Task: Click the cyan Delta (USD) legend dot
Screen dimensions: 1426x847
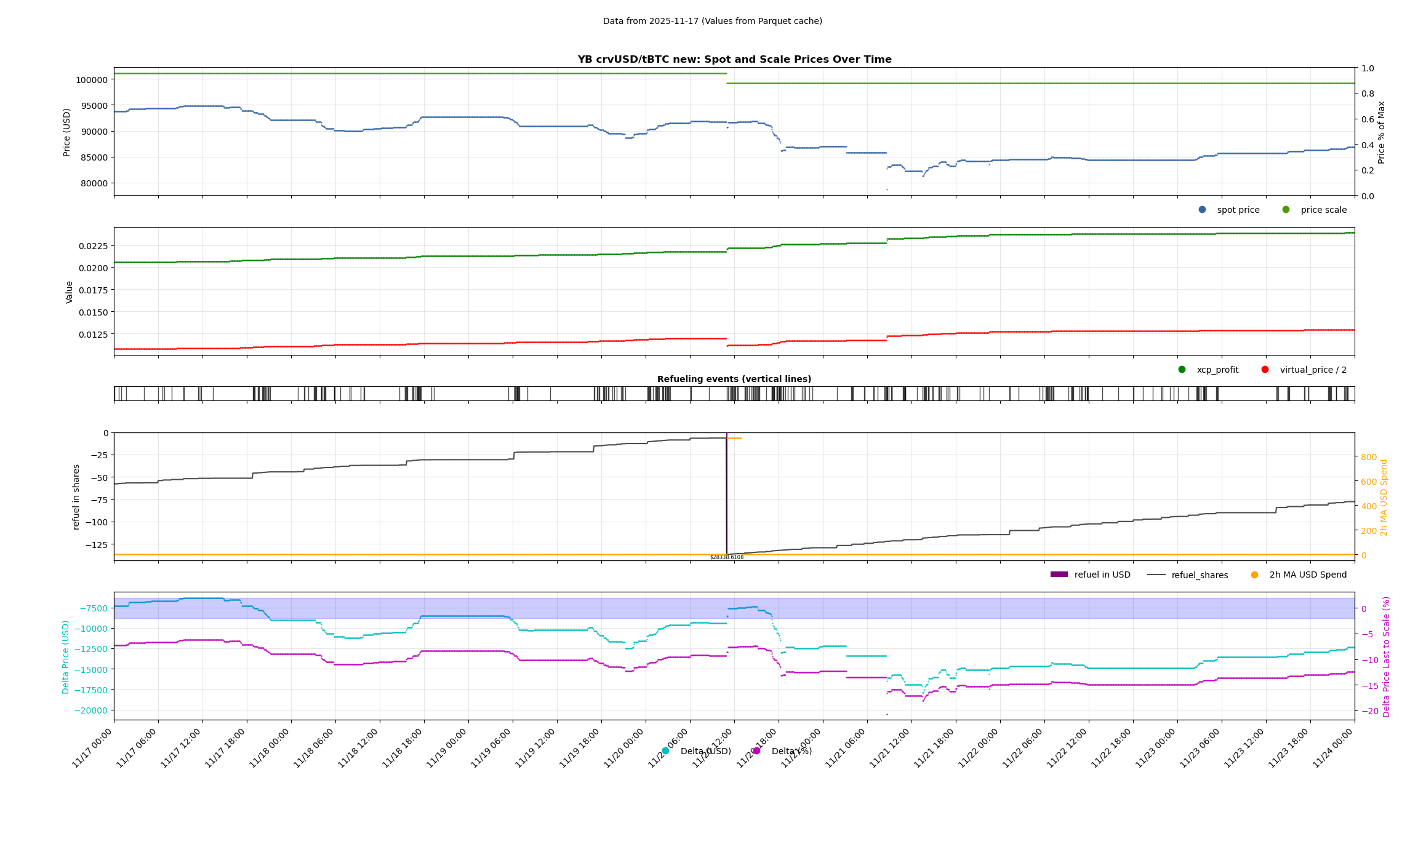Action: point(665,751)
